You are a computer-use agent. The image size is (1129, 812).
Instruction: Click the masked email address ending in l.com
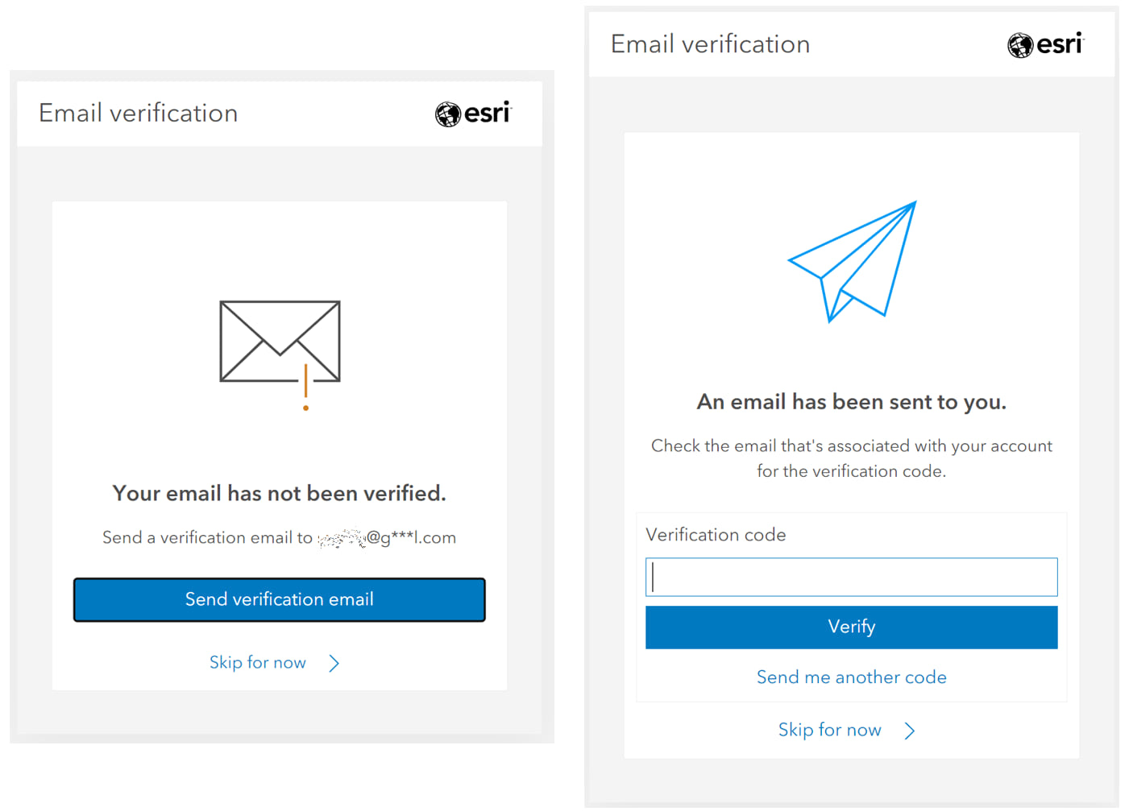(x=389, y=537)
